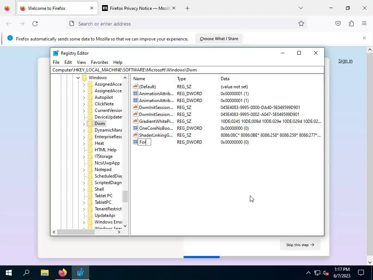
Task: Show hidden system tray icons
Action: coord(308,273)
